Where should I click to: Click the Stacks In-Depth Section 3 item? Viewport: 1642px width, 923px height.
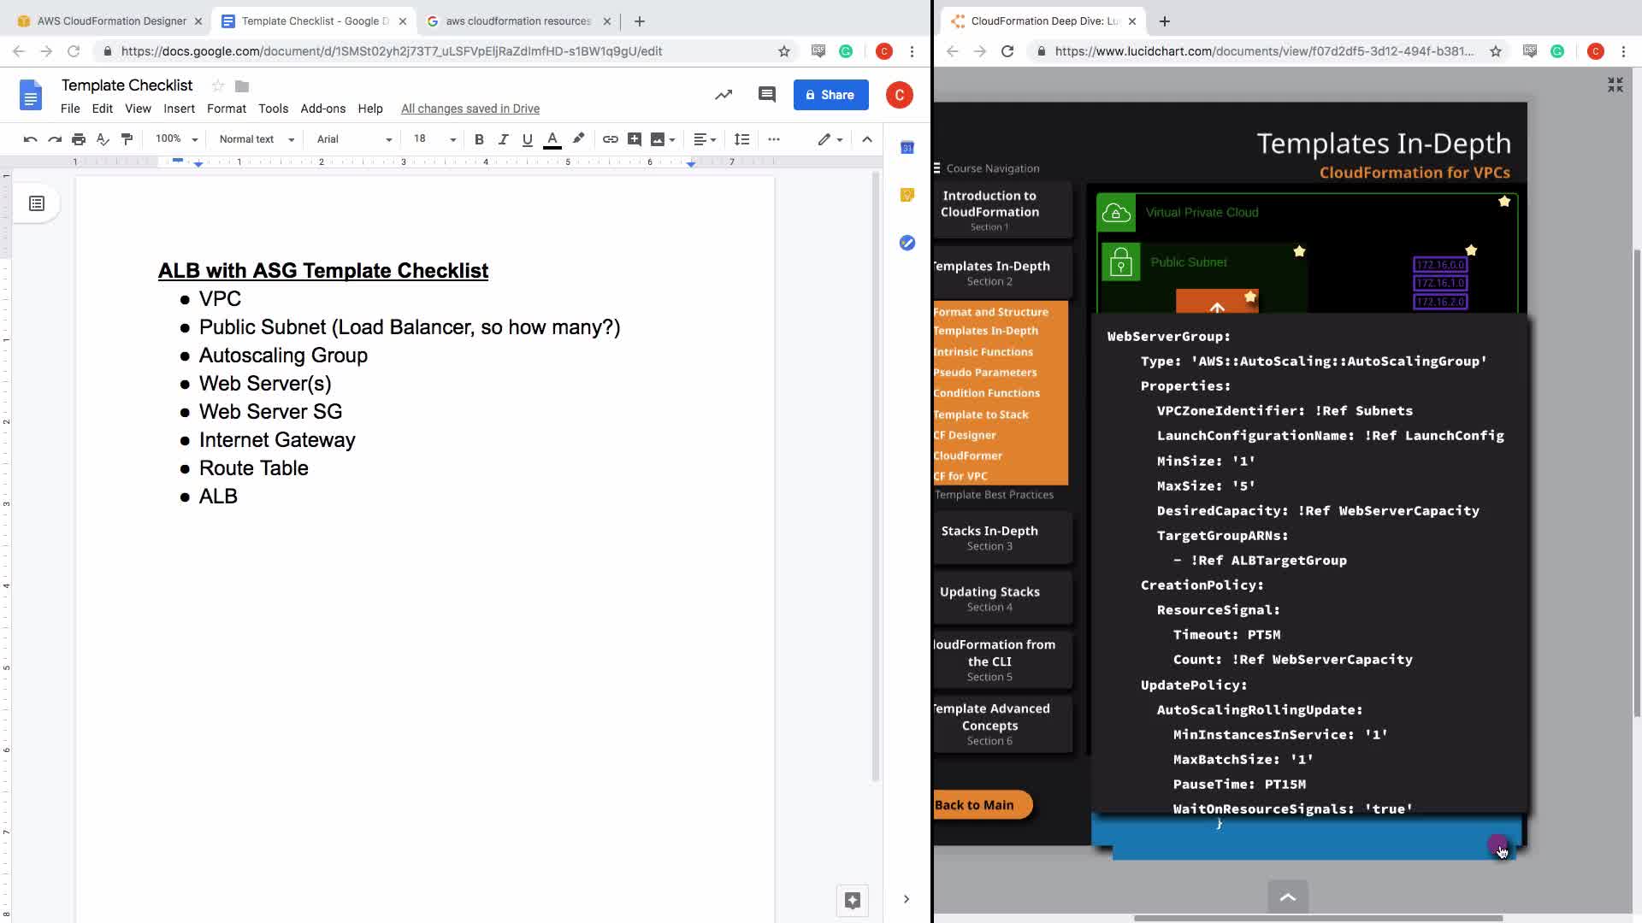[x=989, y=538]
